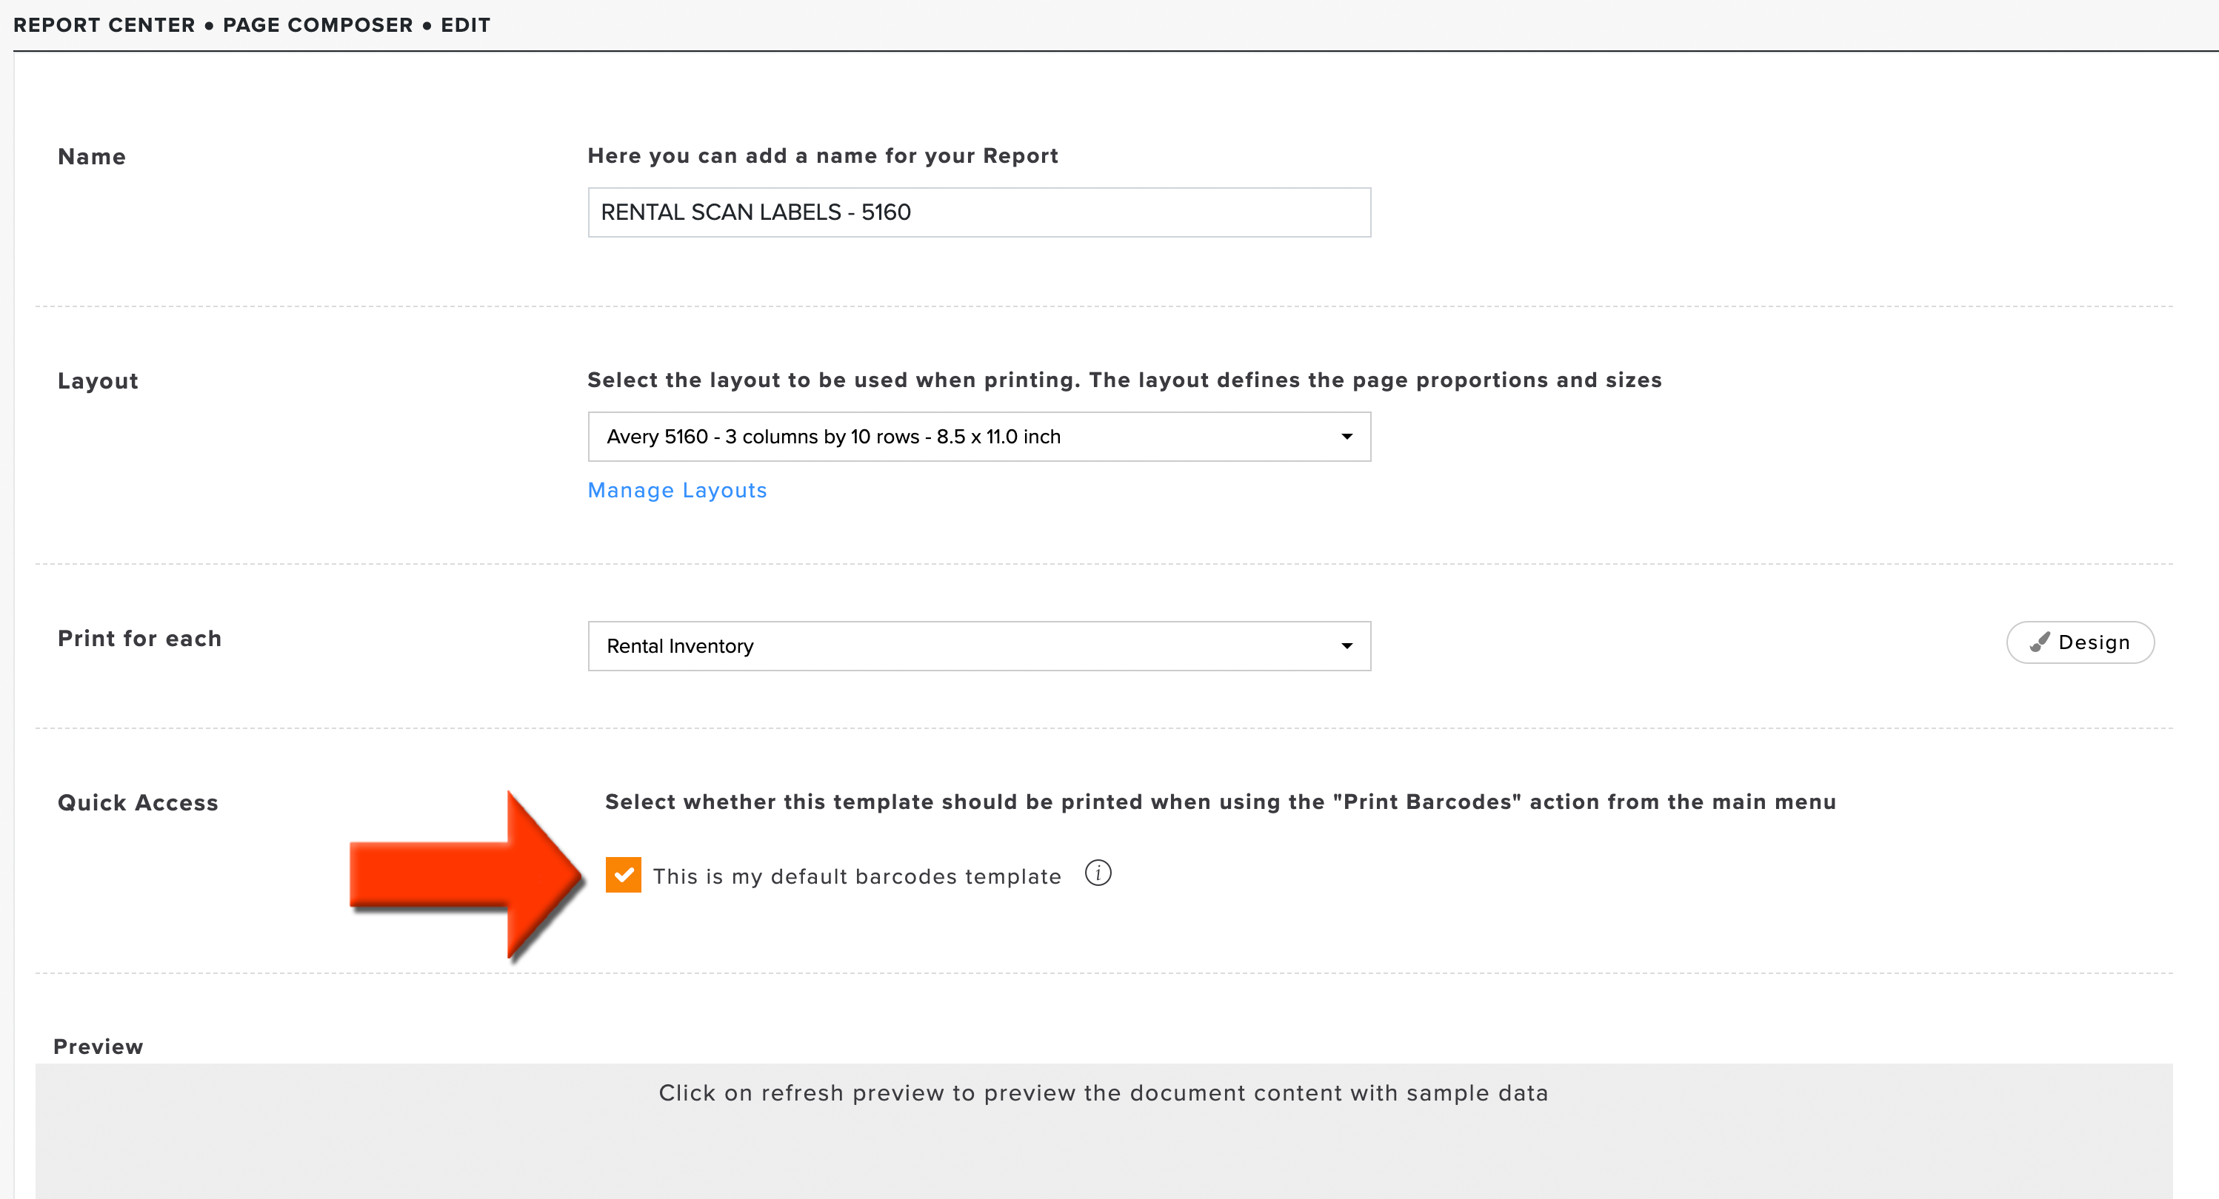Open the Avery 5160 layout dropdown
The height and width of the screenshot is (1199, 2219).
point(978,437)
